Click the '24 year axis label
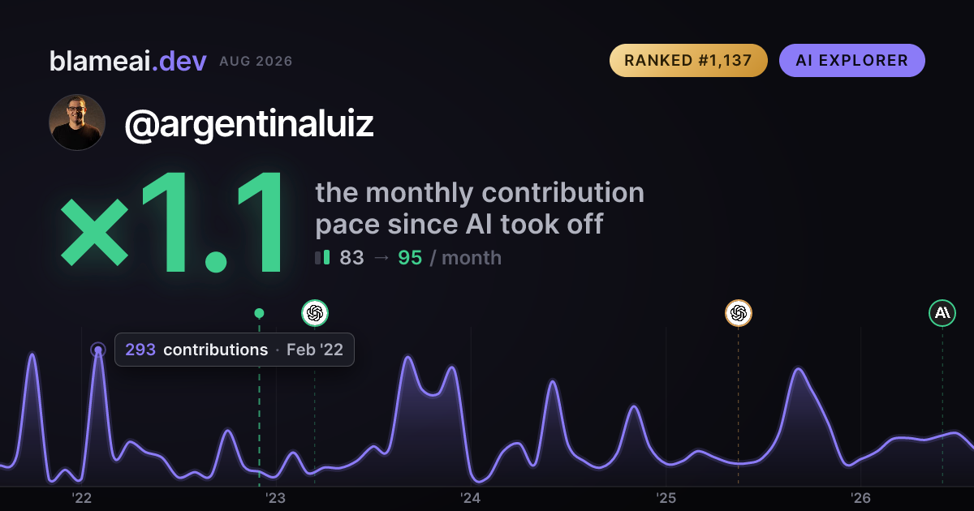Screen dimensions: 974x511 pyautogui.click(x=471, y=498)
